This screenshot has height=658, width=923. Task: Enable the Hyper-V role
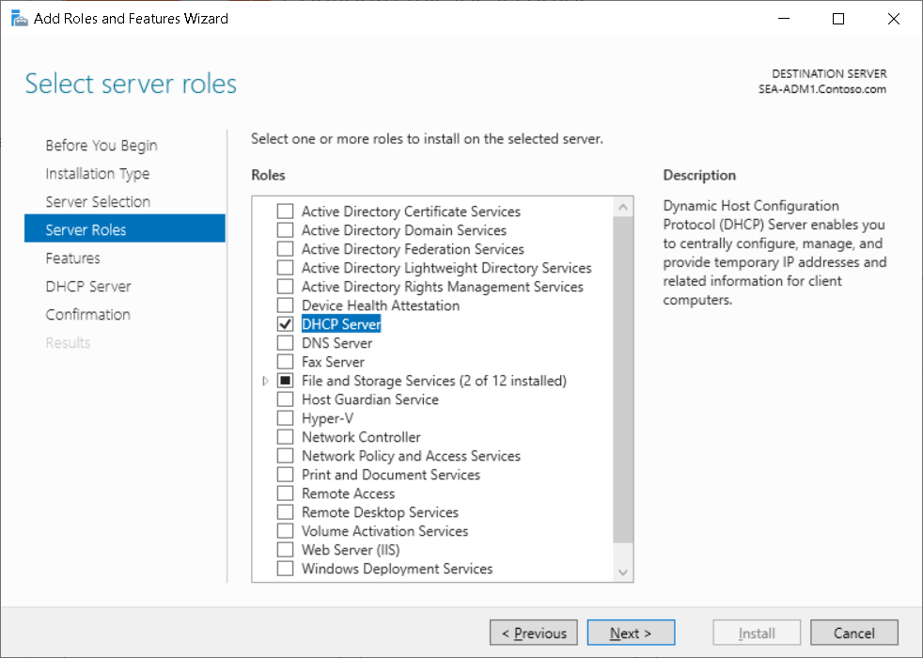285,417
